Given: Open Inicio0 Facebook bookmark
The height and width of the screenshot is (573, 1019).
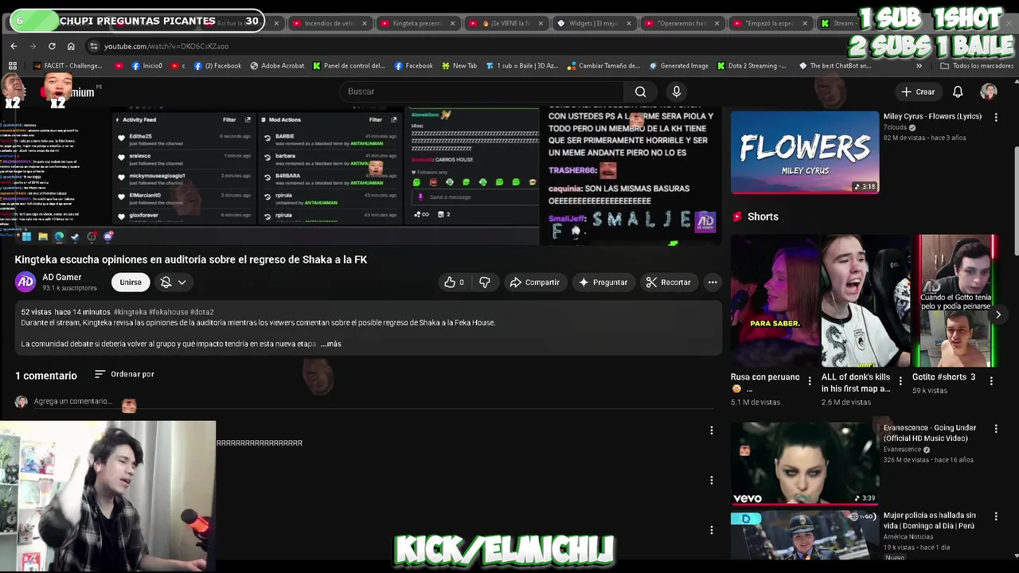Looking at the screenshot, I should tap(147, 66).
